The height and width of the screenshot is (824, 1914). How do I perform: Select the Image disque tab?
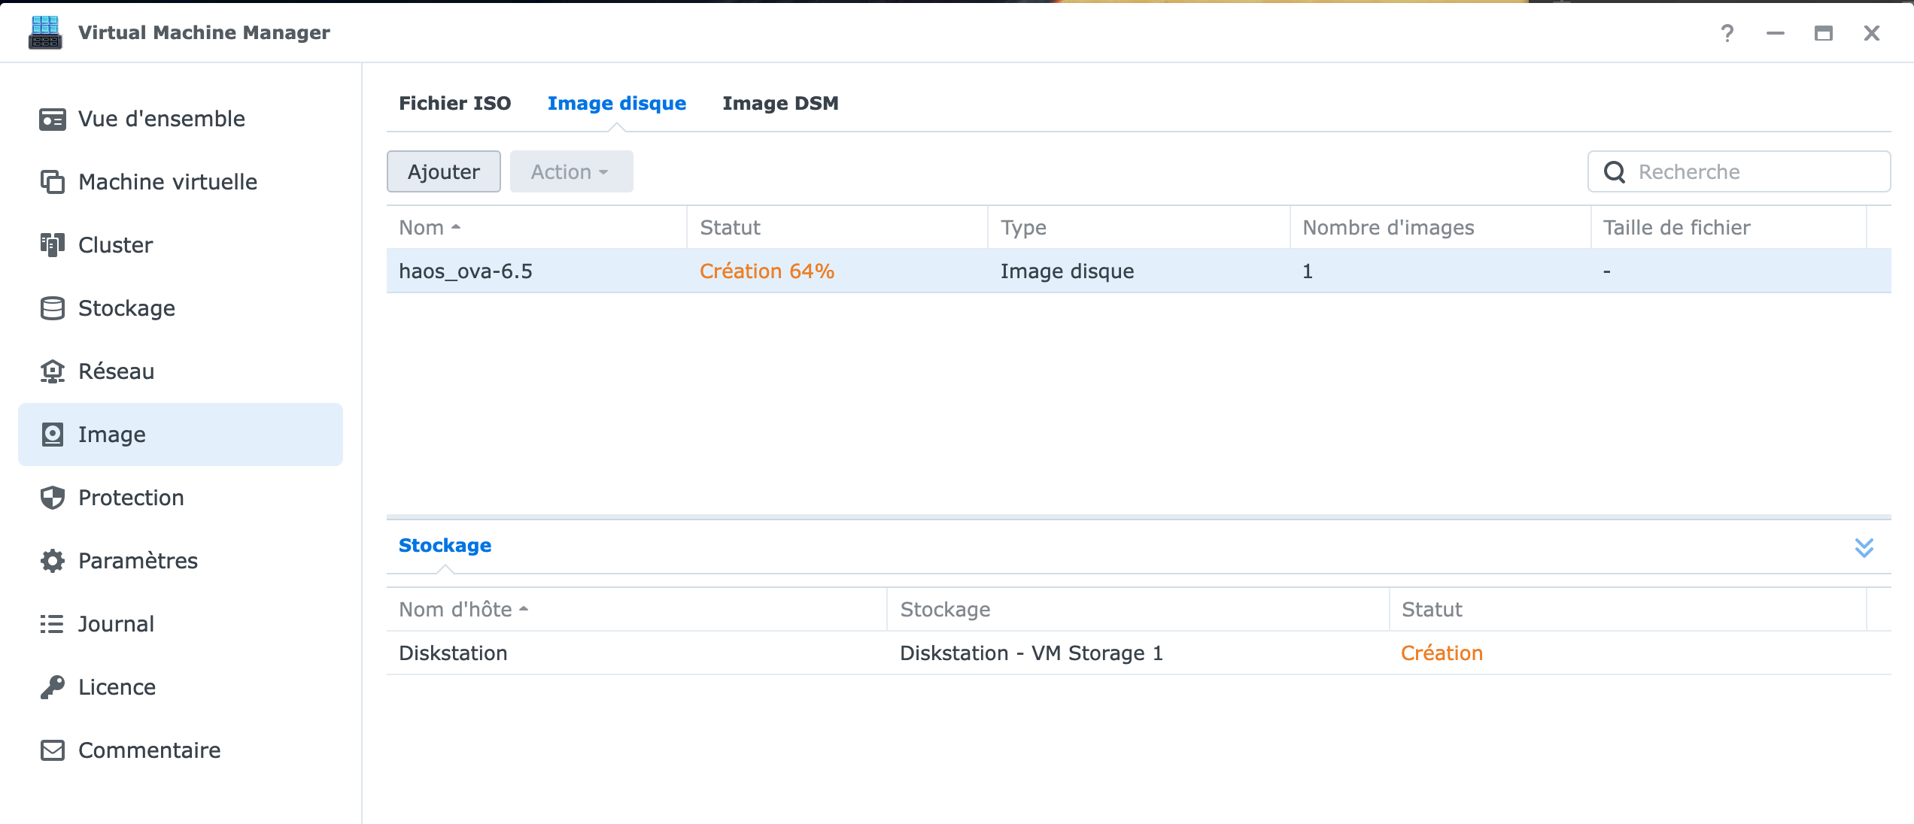pyautogui.click(x=617, y=103)
